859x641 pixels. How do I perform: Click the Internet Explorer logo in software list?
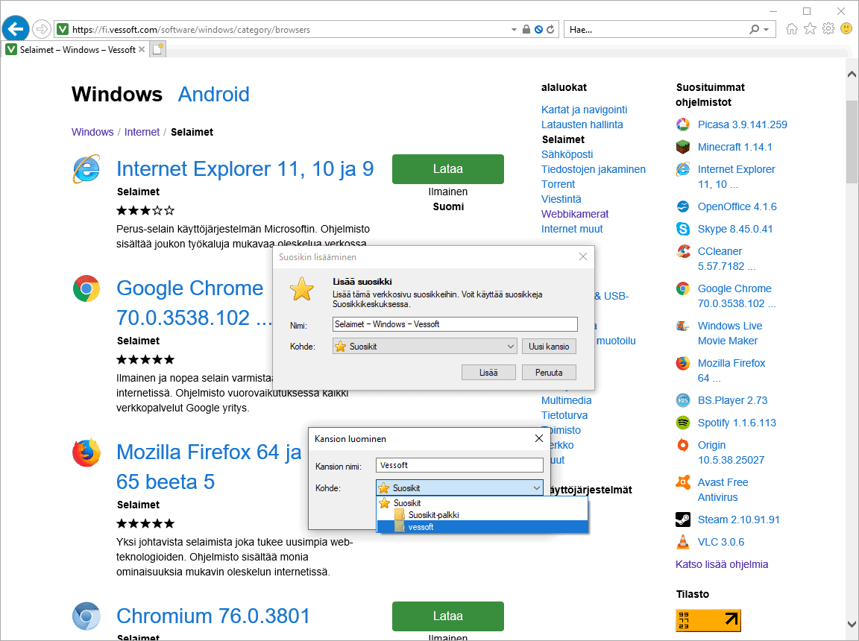point(86,169)
